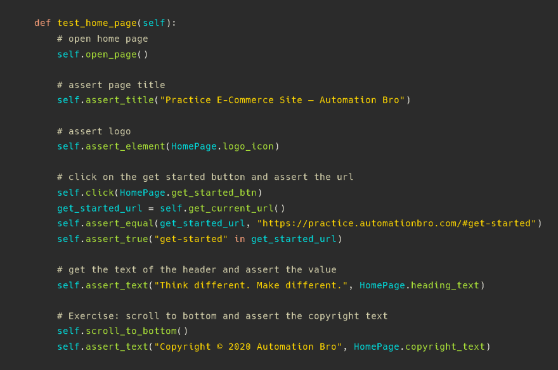Click the self.open_page() call
This screenshot has height=370, width=558.
[x=103, y=54]
